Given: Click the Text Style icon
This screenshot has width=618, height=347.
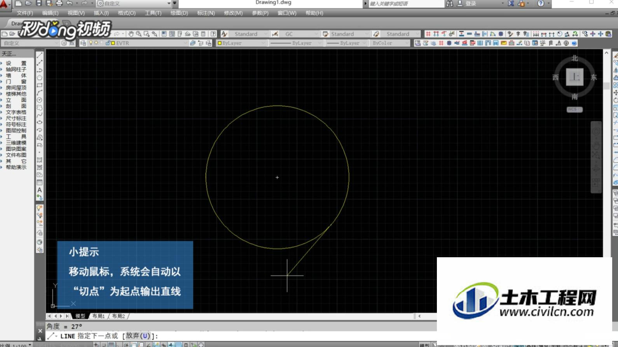Looking at the screenshot, I should point(224,34).
